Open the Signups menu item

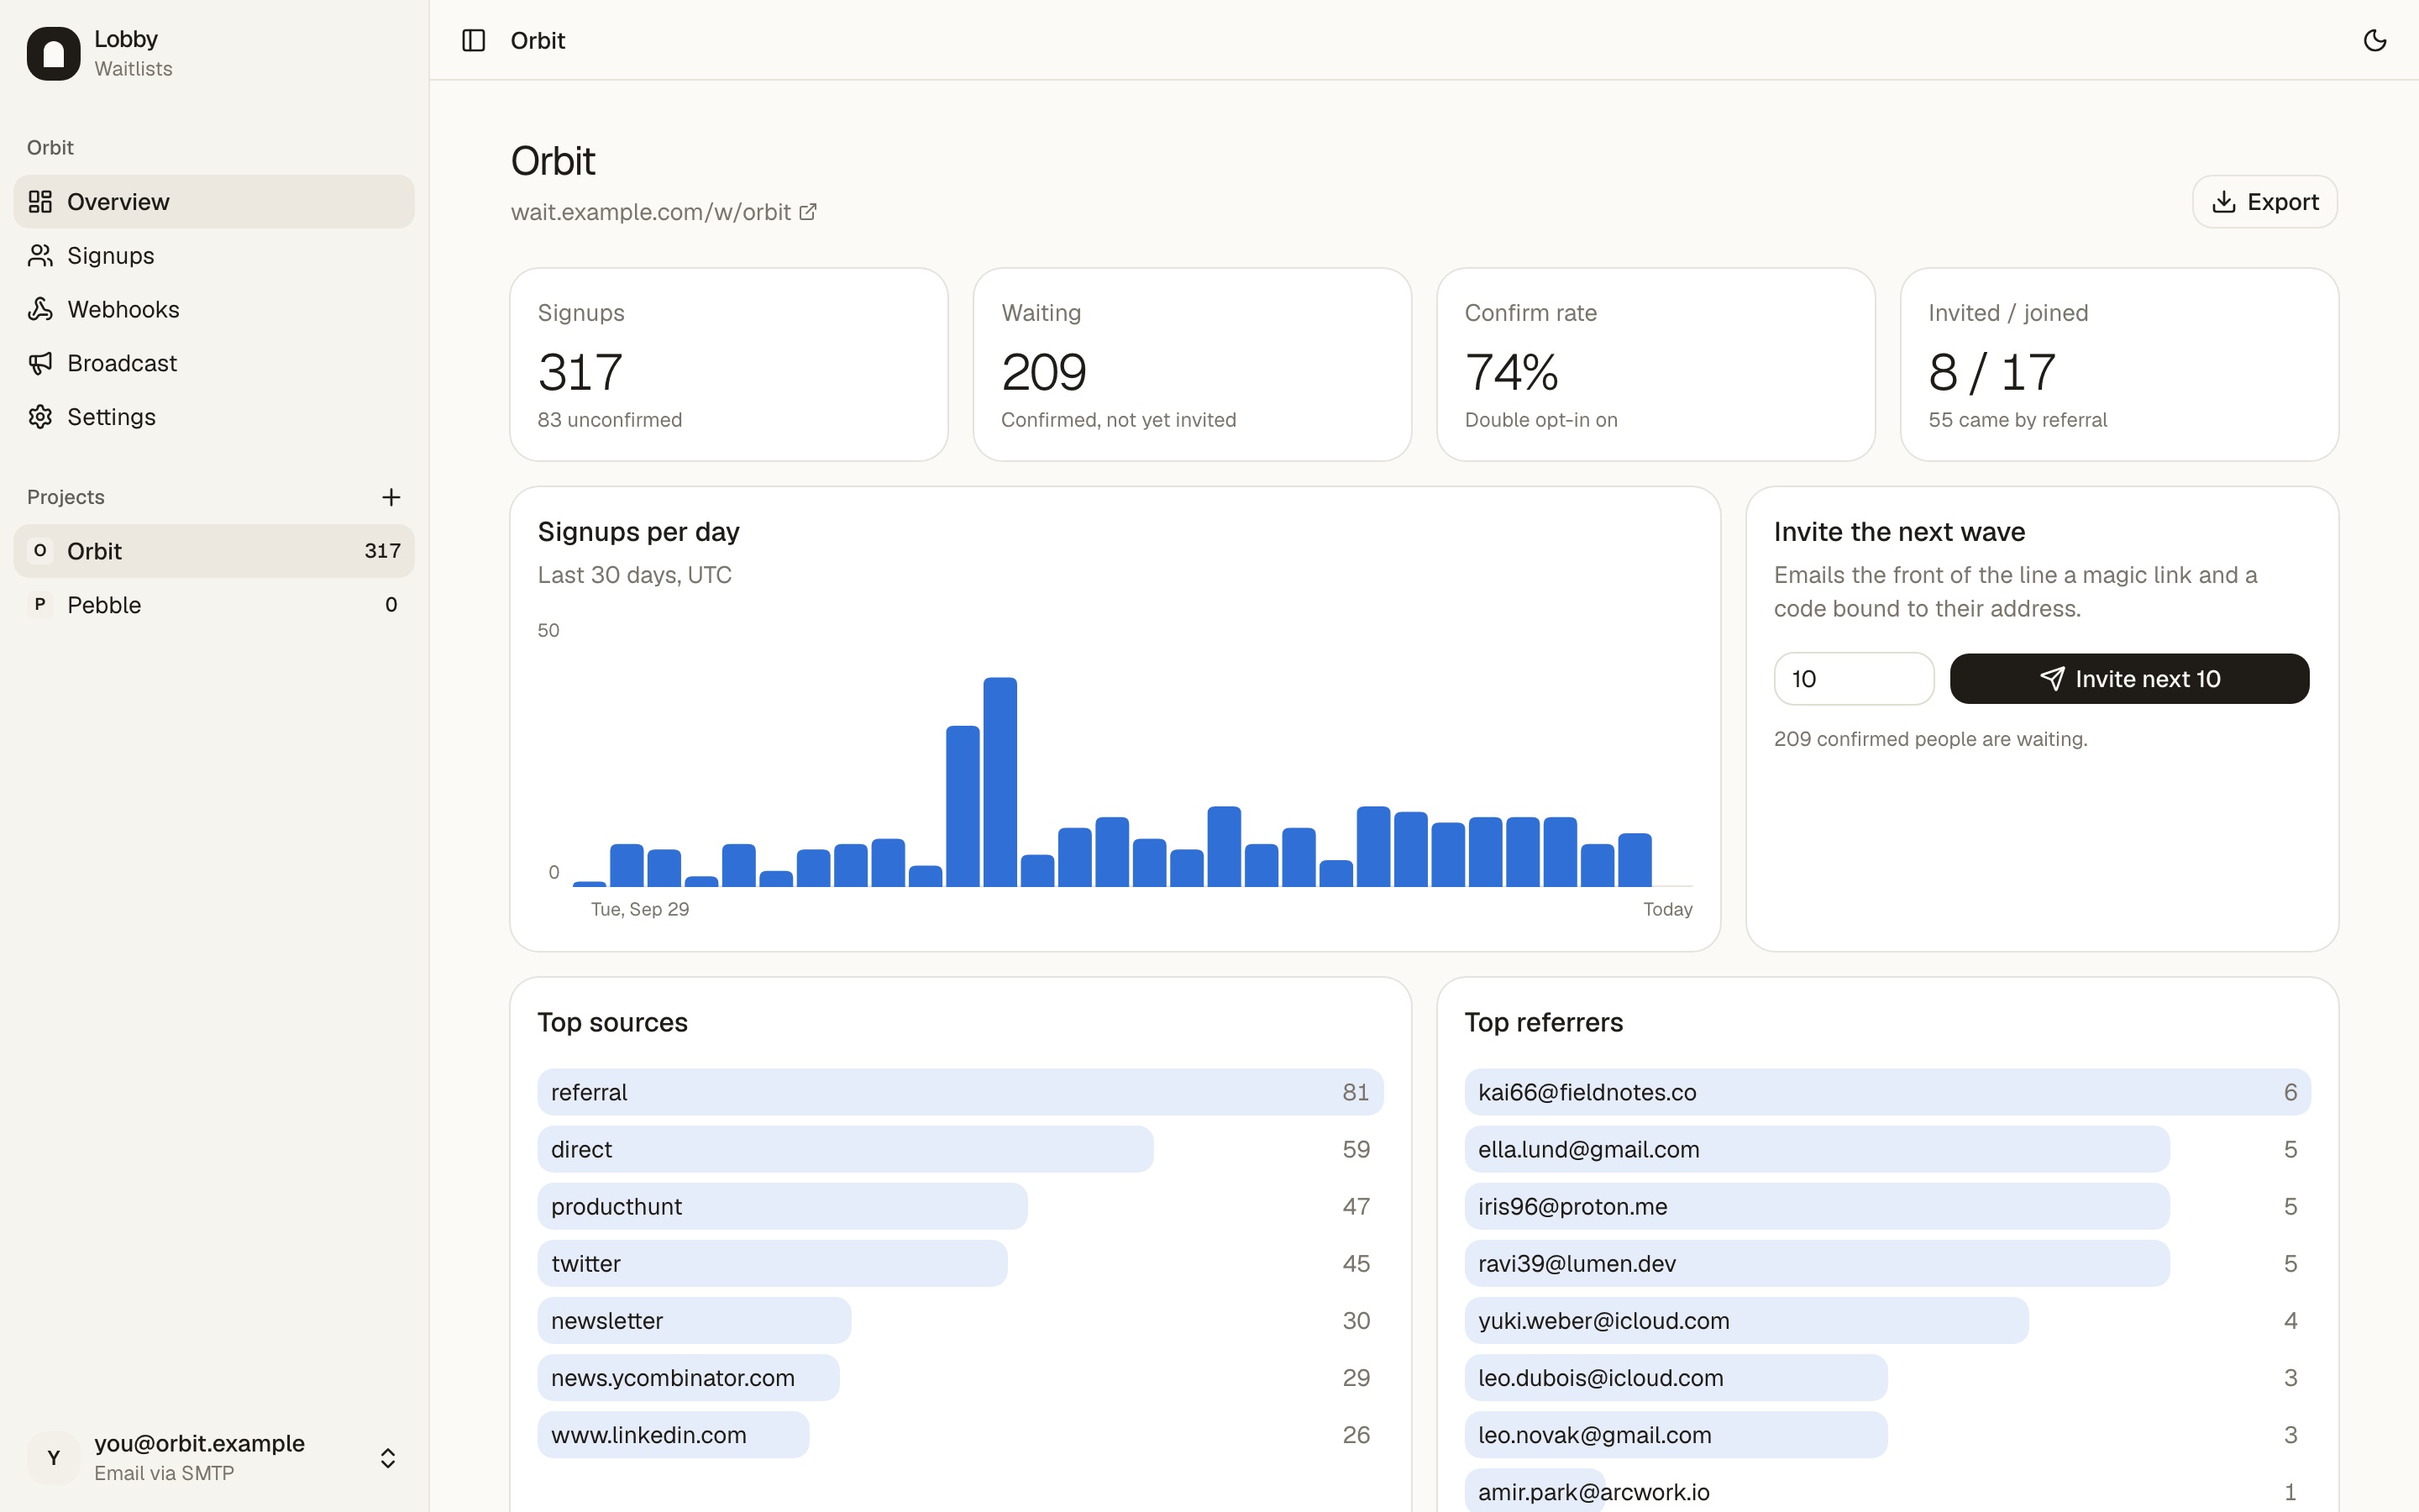tap(214, 256)
